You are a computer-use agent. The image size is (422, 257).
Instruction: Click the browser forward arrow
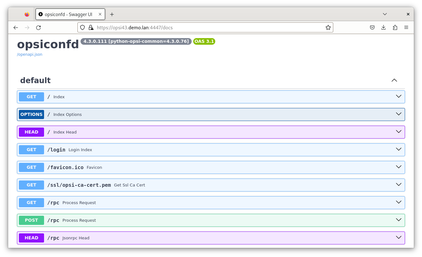point(27,27)
